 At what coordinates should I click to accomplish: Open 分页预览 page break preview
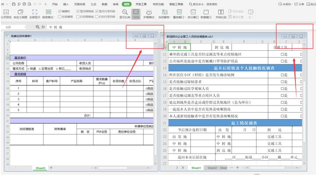6,14
